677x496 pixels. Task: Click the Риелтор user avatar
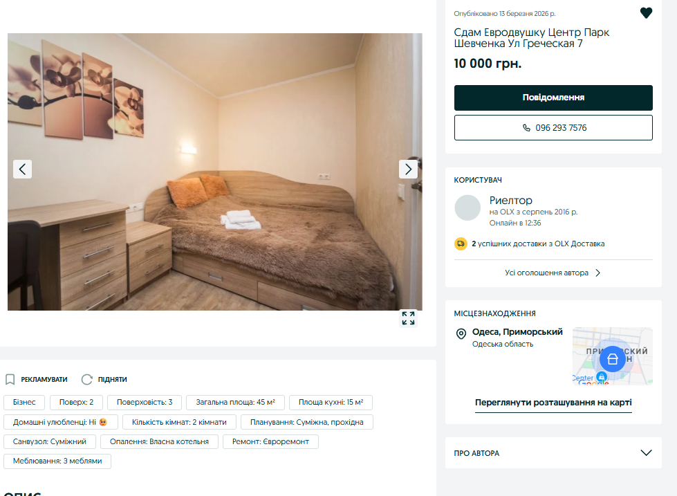[x=467, y=208]
